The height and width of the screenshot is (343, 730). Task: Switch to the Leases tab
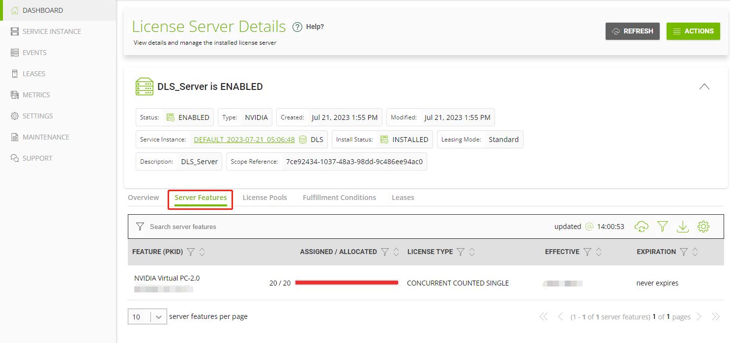403,198
